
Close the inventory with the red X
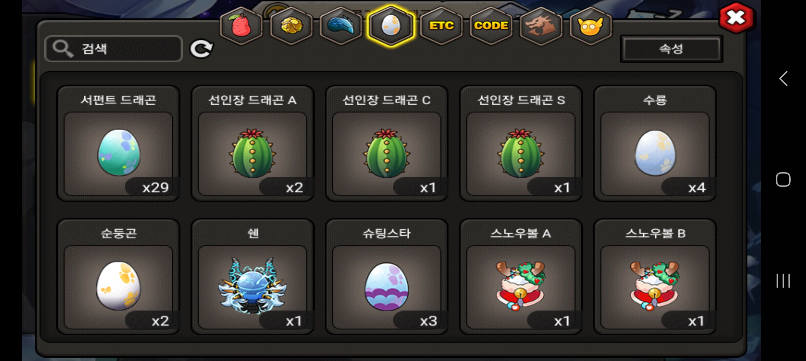tap(736, 18)
